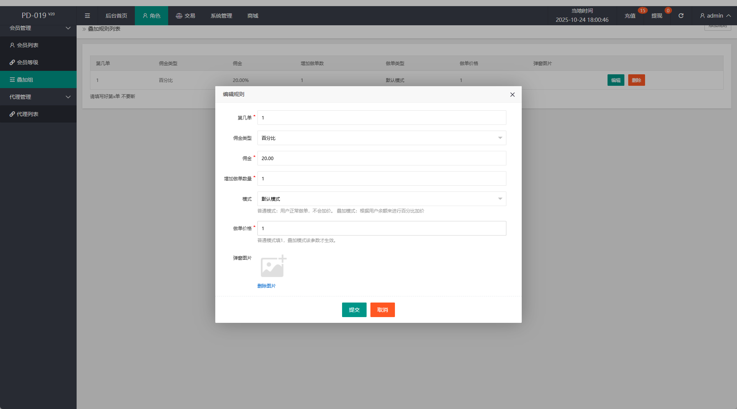737x409 pixels.
Task: Click the 取消 button
Action: point(382,310)
